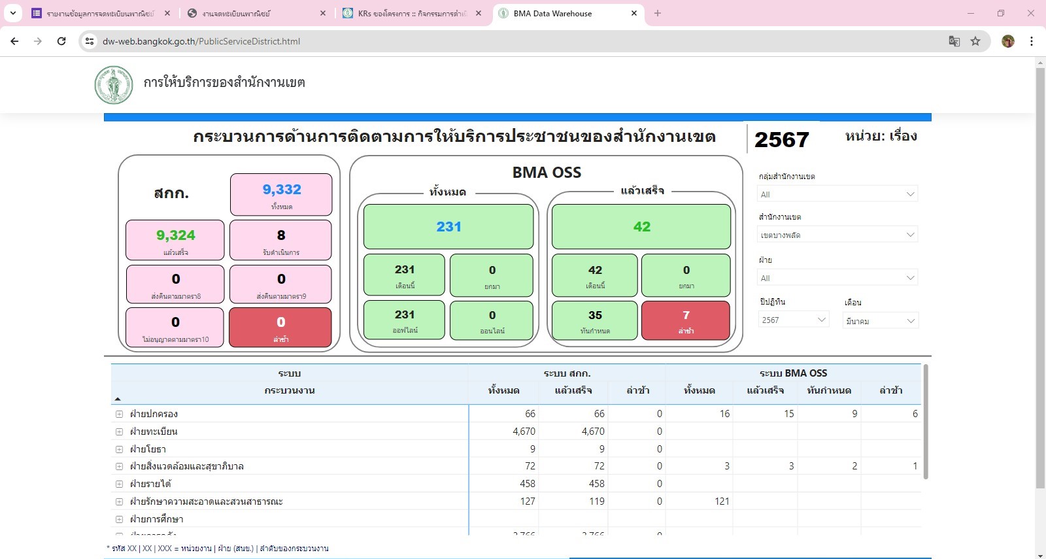This screenshot has width=1046, height=559.
Task: Click the site information icon beside URL
Action: coord(90,41)
